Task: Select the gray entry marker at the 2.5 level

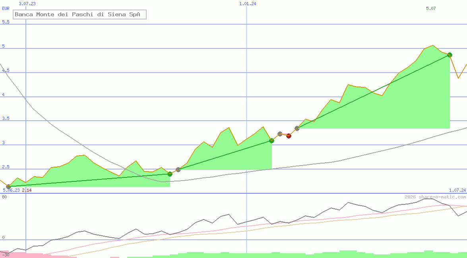Action: point(178,169)
